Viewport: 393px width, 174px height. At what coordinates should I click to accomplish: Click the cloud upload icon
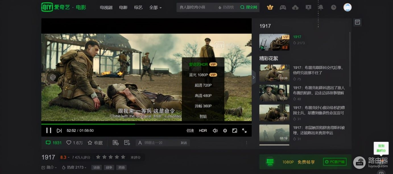[x=295, y=7]
